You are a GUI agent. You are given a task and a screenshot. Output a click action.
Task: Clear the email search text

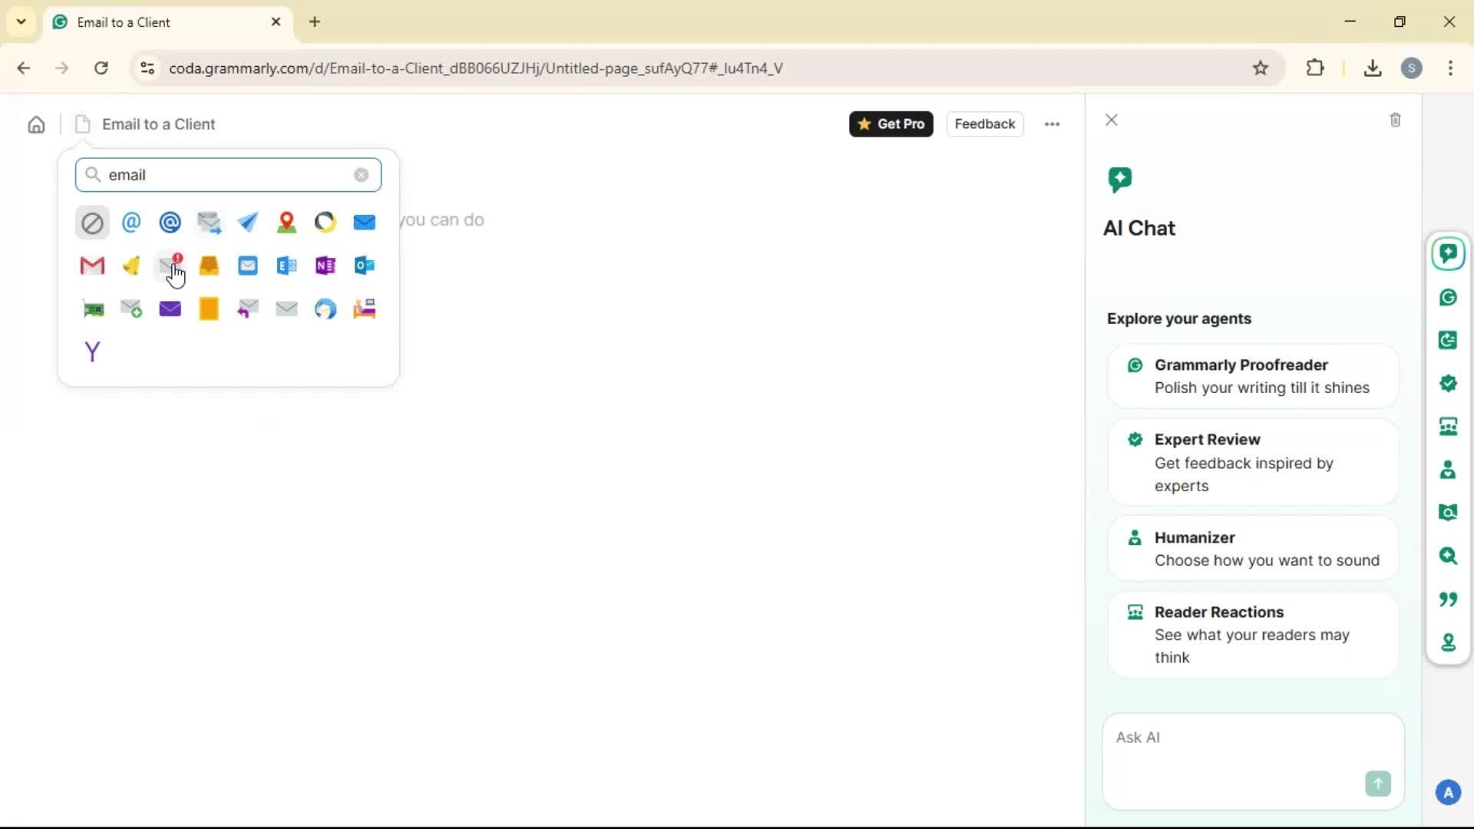coord(361,175)
